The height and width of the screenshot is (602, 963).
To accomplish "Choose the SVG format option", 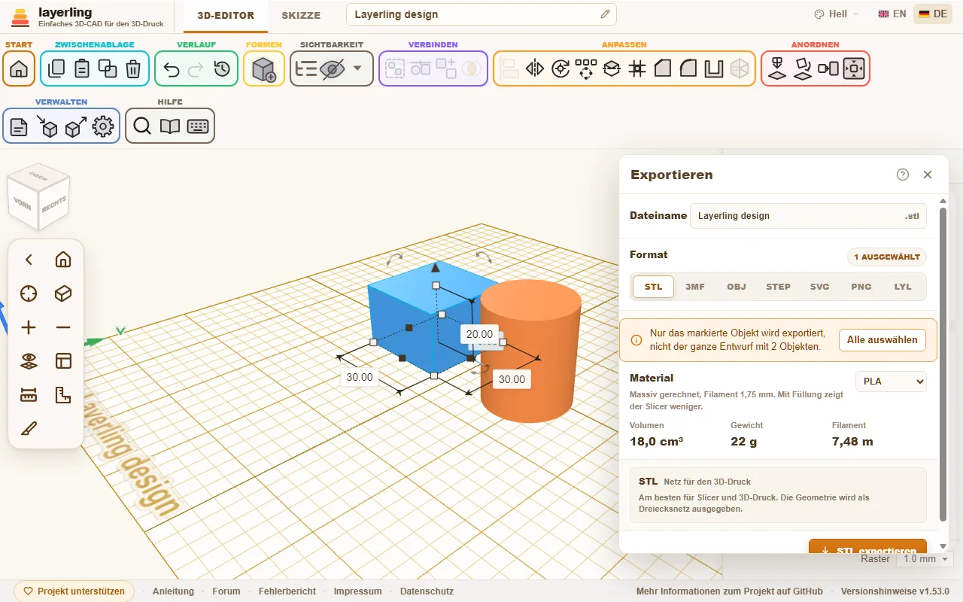I will [x=820, y=287].
